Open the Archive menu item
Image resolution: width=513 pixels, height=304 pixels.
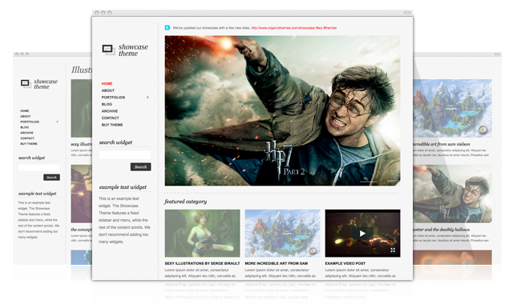[x=110, y=111]
